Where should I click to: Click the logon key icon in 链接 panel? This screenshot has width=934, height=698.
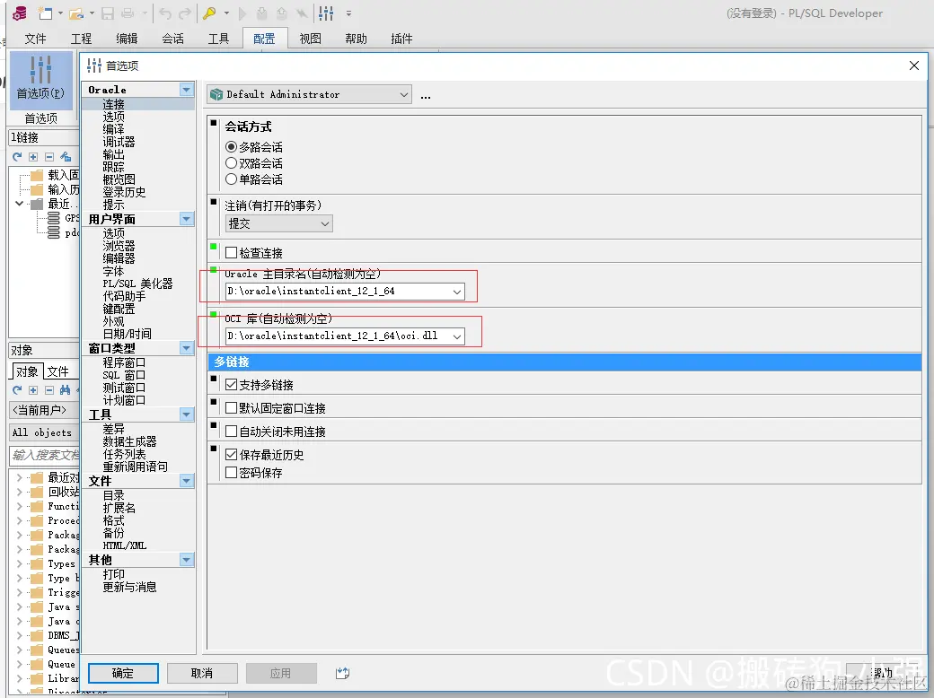[66, 156]
